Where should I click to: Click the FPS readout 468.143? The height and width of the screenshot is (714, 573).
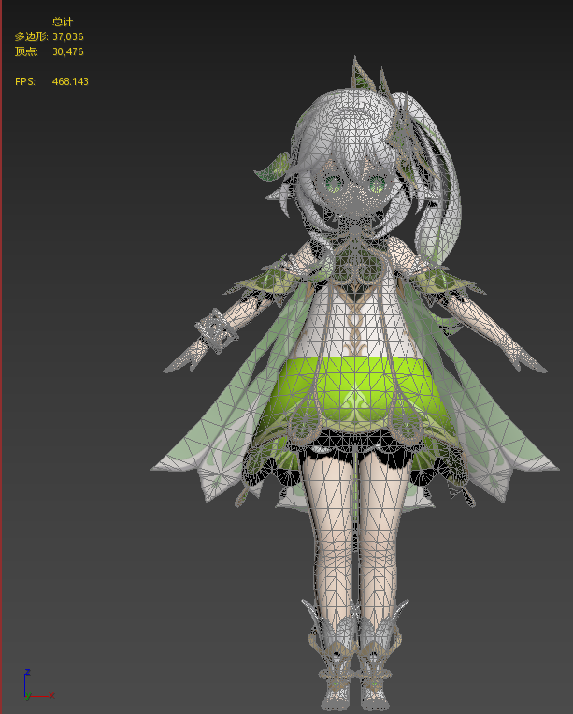point(70,82)
